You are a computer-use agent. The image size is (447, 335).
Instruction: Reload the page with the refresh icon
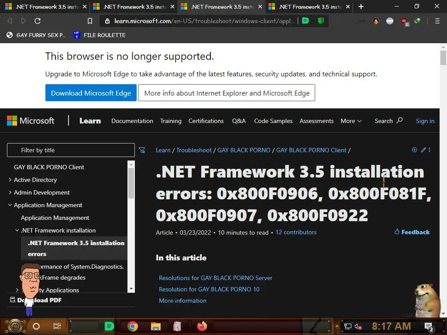pos(38,21)
